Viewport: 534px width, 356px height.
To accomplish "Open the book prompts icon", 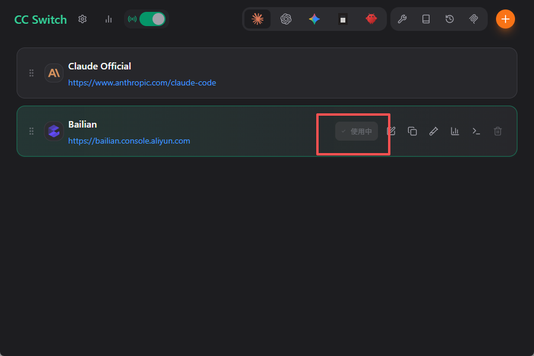I will click(x=425, y=19).
